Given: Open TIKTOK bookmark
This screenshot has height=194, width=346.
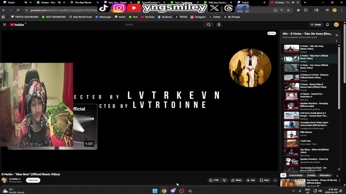Looking at the screenshot, I should (x=181, y=17).
